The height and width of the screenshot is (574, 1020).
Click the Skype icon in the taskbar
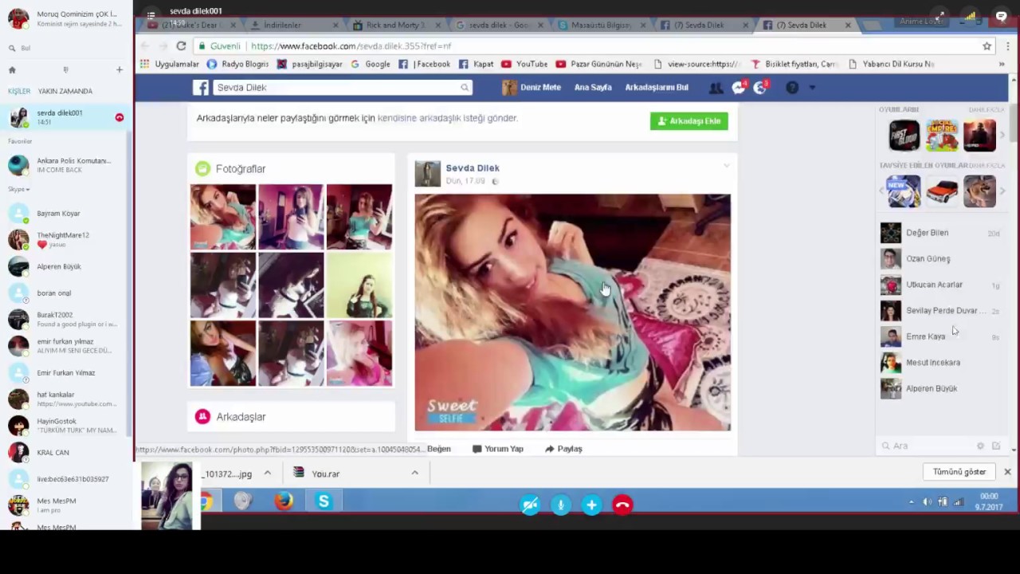tap(324, 501)
